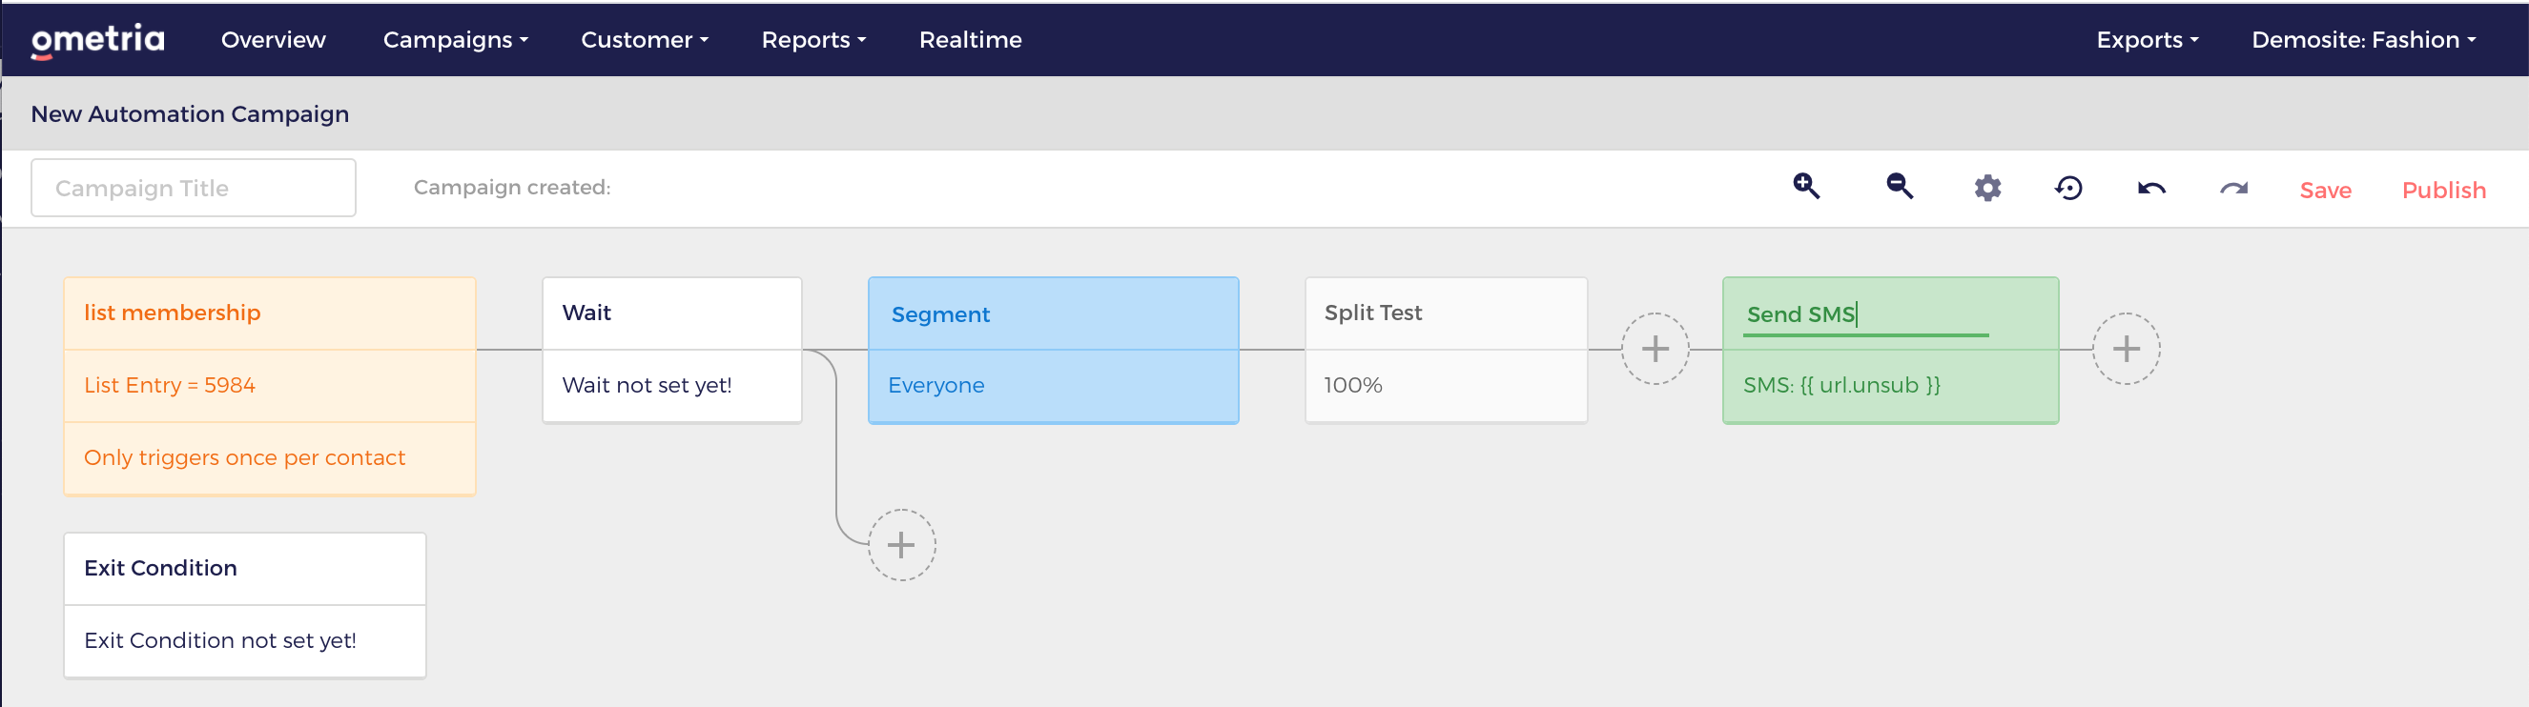Click the 'SMS: {{ url.unsub }}' row

[1891, 386]
